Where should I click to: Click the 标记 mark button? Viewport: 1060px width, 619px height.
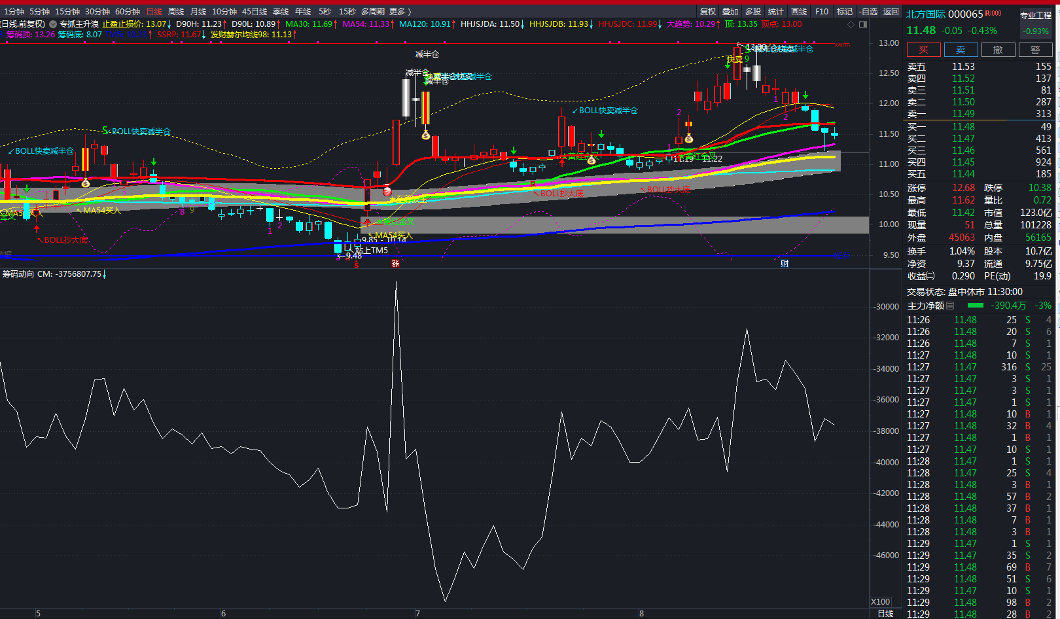click(x=845, y=12)
